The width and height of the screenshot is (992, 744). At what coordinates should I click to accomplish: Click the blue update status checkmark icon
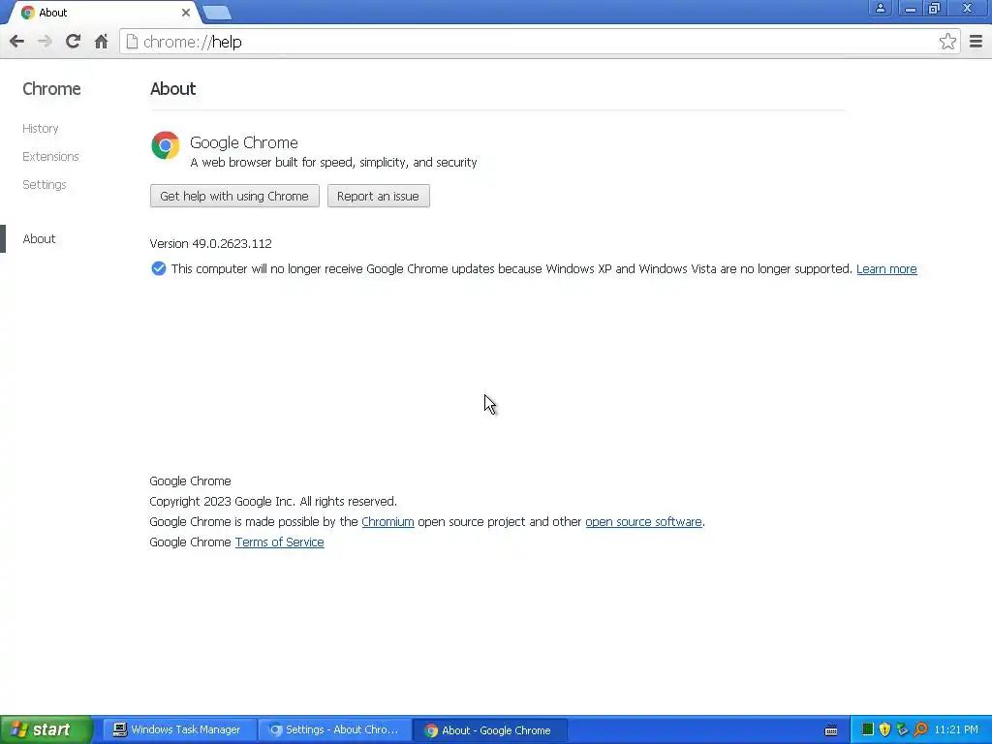coord(159,269)
